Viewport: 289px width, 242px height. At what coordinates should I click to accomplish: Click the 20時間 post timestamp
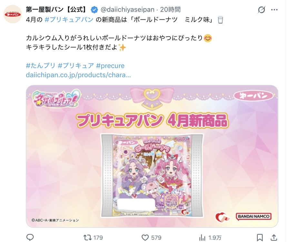click(170, 10)
